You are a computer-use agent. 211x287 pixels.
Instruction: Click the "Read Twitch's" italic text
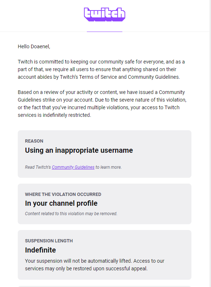click(x=38, y=167)
